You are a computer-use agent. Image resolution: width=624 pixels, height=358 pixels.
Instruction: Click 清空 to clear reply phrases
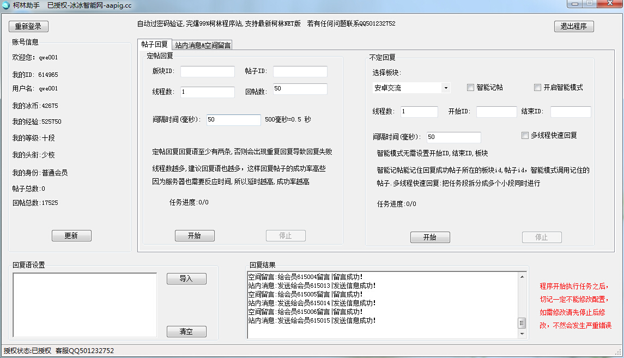pyautogui.click(x=186, y=331)
